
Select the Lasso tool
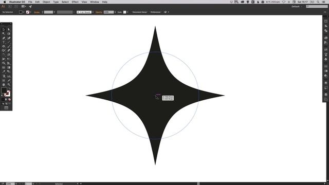pyautogui.click(x=9, y=34)
